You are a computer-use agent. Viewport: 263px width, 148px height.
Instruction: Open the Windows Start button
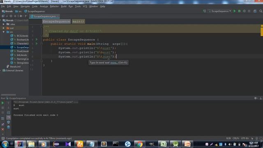[x=5, y=144]
